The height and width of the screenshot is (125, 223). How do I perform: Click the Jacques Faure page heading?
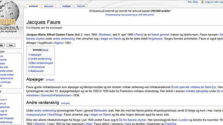43,22
